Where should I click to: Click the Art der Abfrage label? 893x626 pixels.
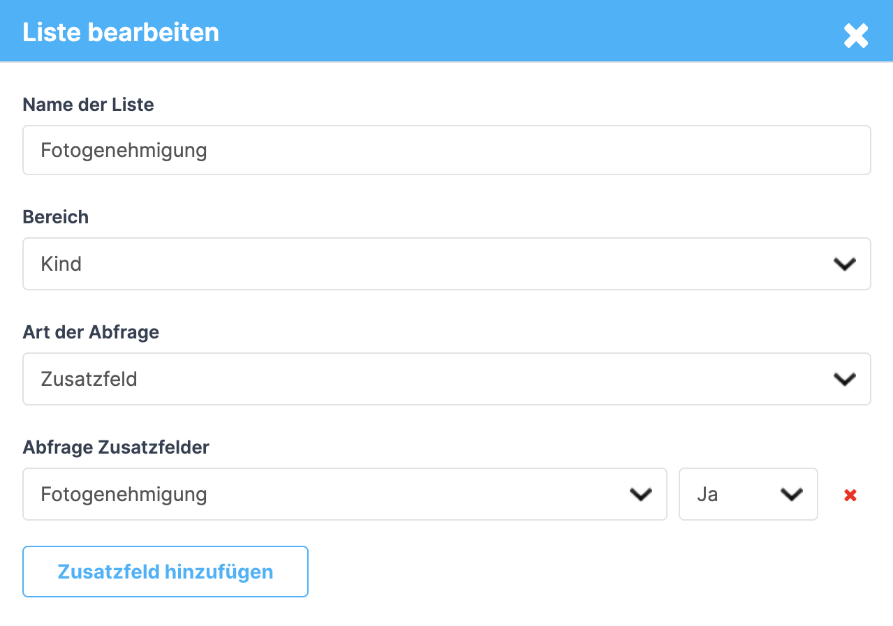(x=91, y=332)
